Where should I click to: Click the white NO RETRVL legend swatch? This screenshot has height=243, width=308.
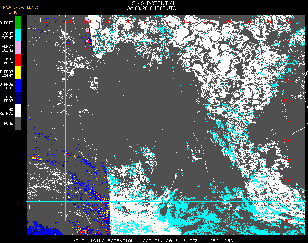(x=18, y=111)
